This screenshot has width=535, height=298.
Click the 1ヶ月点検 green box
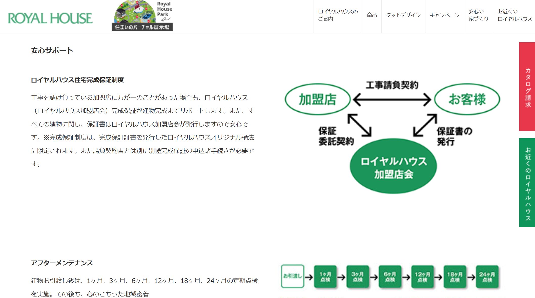(x=325, y=277)
